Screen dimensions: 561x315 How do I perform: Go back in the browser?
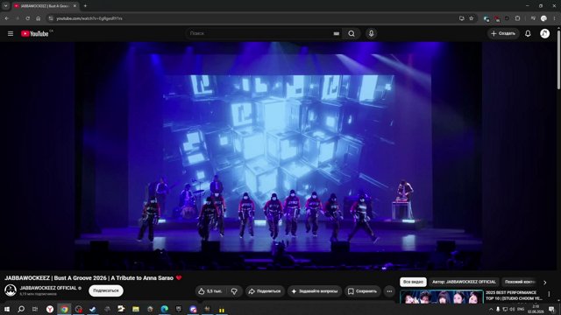7,18
